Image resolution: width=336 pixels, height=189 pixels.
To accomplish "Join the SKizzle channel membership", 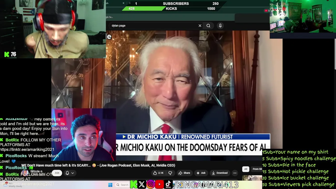I will 57,173.
